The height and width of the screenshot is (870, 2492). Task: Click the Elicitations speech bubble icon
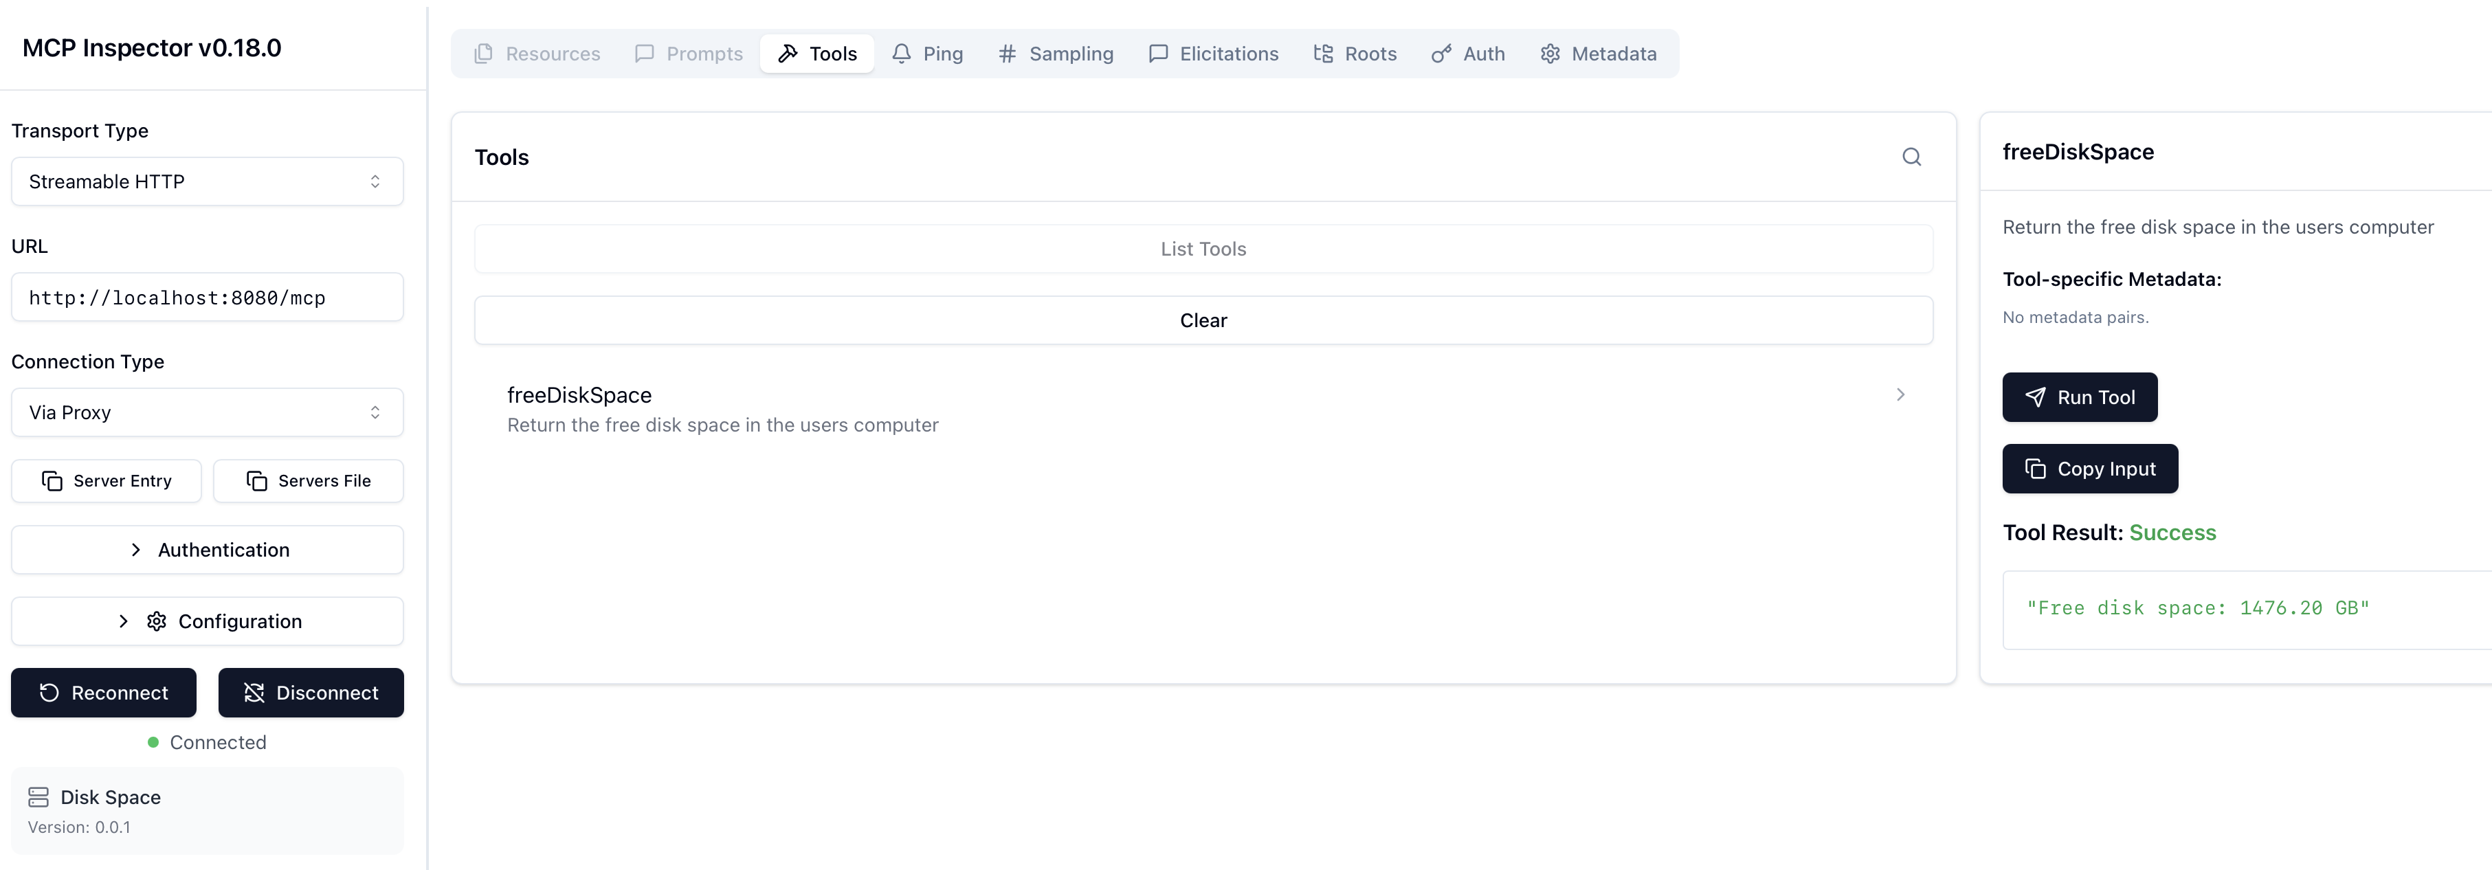tap(1158, 54)
